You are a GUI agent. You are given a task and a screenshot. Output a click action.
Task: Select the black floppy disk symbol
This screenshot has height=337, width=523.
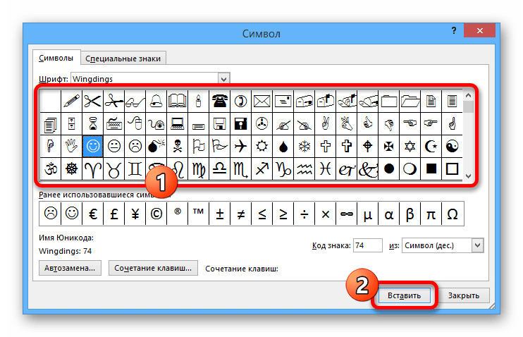coord(240,124)
